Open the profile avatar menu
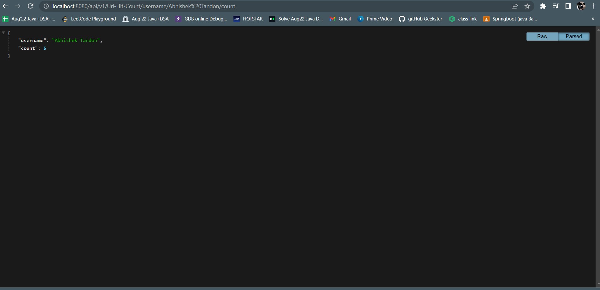600x290 pixels. coord(581,6)
